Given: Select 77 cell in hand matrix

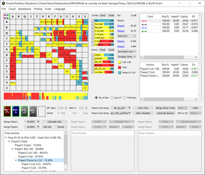Looking at the screenshot, I should (55, 60).
